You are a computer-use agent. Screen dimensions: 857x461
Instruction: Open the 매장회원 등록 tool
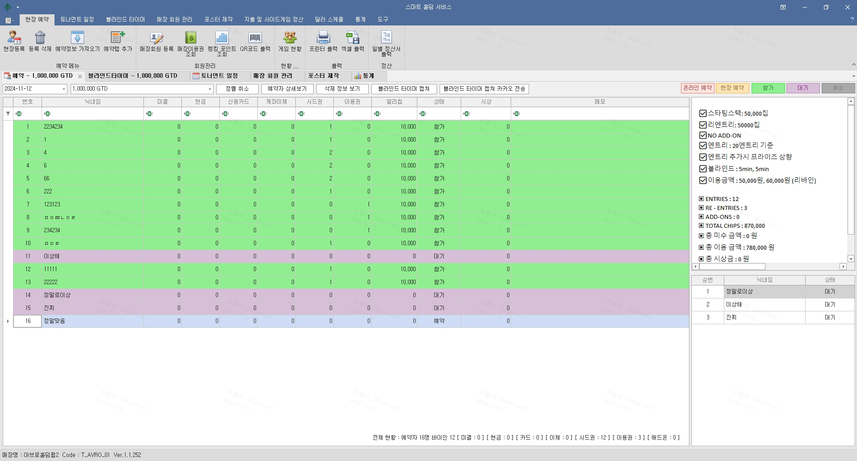point(156,38)
